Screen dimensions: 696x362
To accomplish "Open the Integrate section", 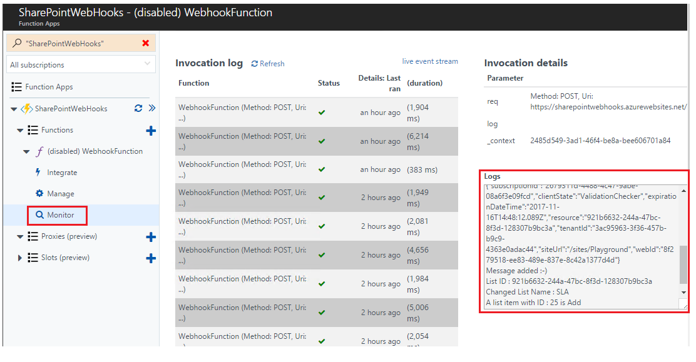I will 62,173.
